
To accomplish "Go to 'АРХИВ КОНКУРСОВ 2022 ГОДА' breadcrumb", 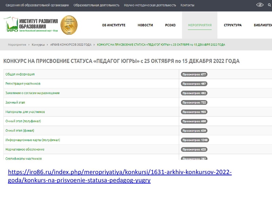I will tap(71, 45).
